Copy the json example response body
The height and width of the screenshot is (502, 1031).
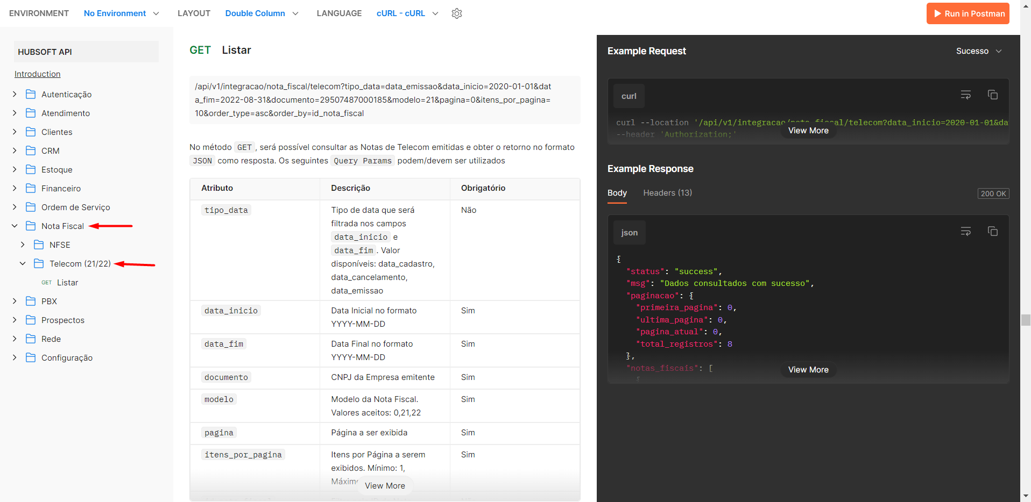993,232
